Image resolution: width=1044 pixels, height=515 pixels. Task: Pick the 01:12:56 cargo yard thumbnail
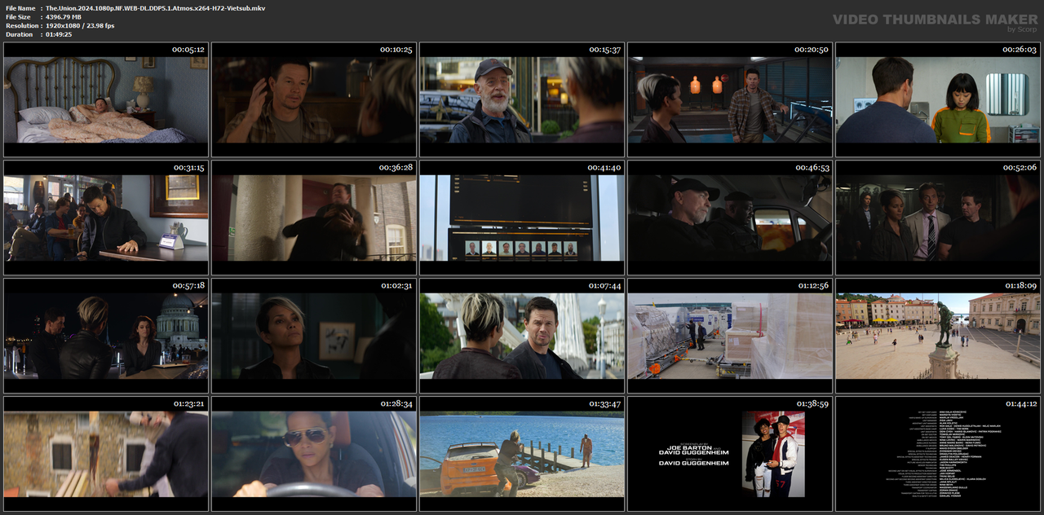(x=730, y=336)
